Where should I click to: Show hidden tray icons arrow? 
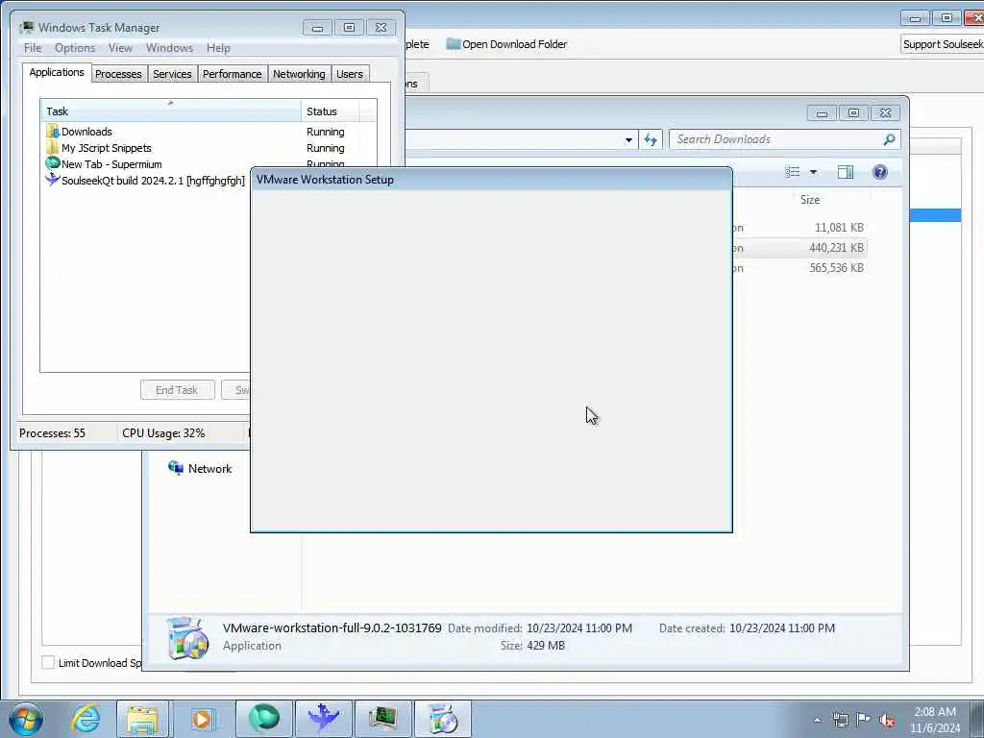pos(817,721)
